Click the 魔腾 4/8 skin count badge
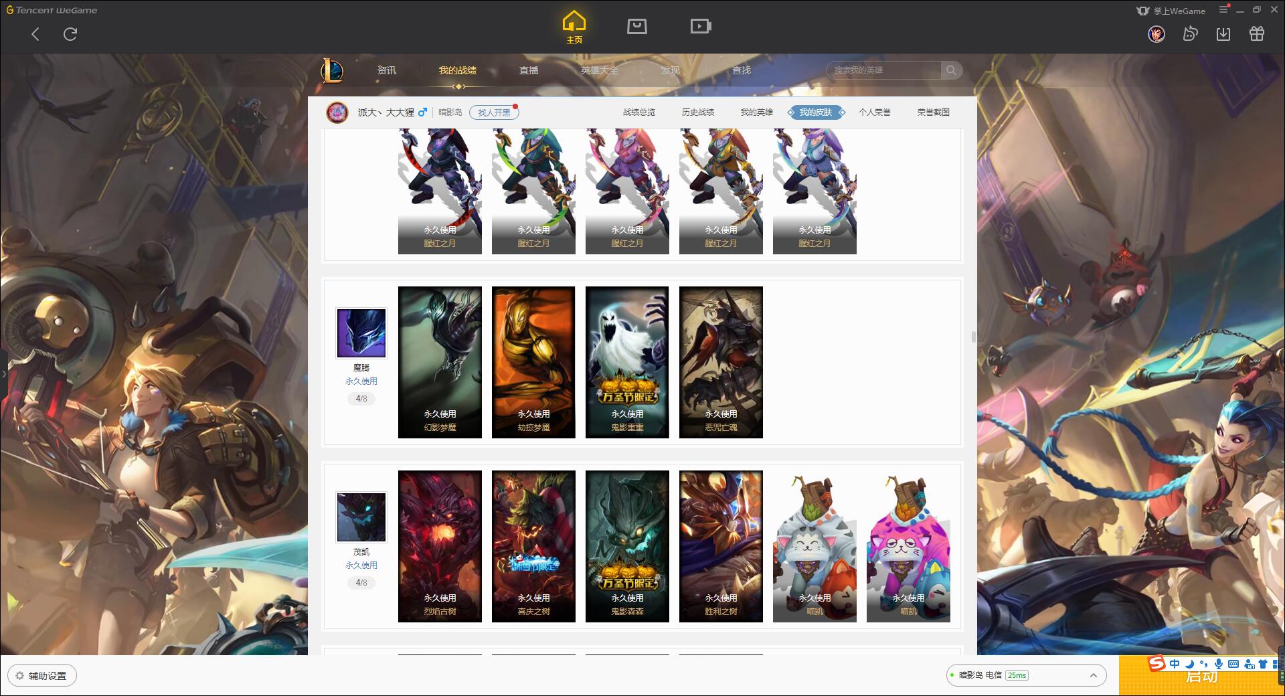Screen dimensions: 1285x696 361,399
